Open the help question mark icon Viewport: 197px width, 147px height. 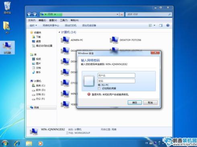tap(168, 25)
